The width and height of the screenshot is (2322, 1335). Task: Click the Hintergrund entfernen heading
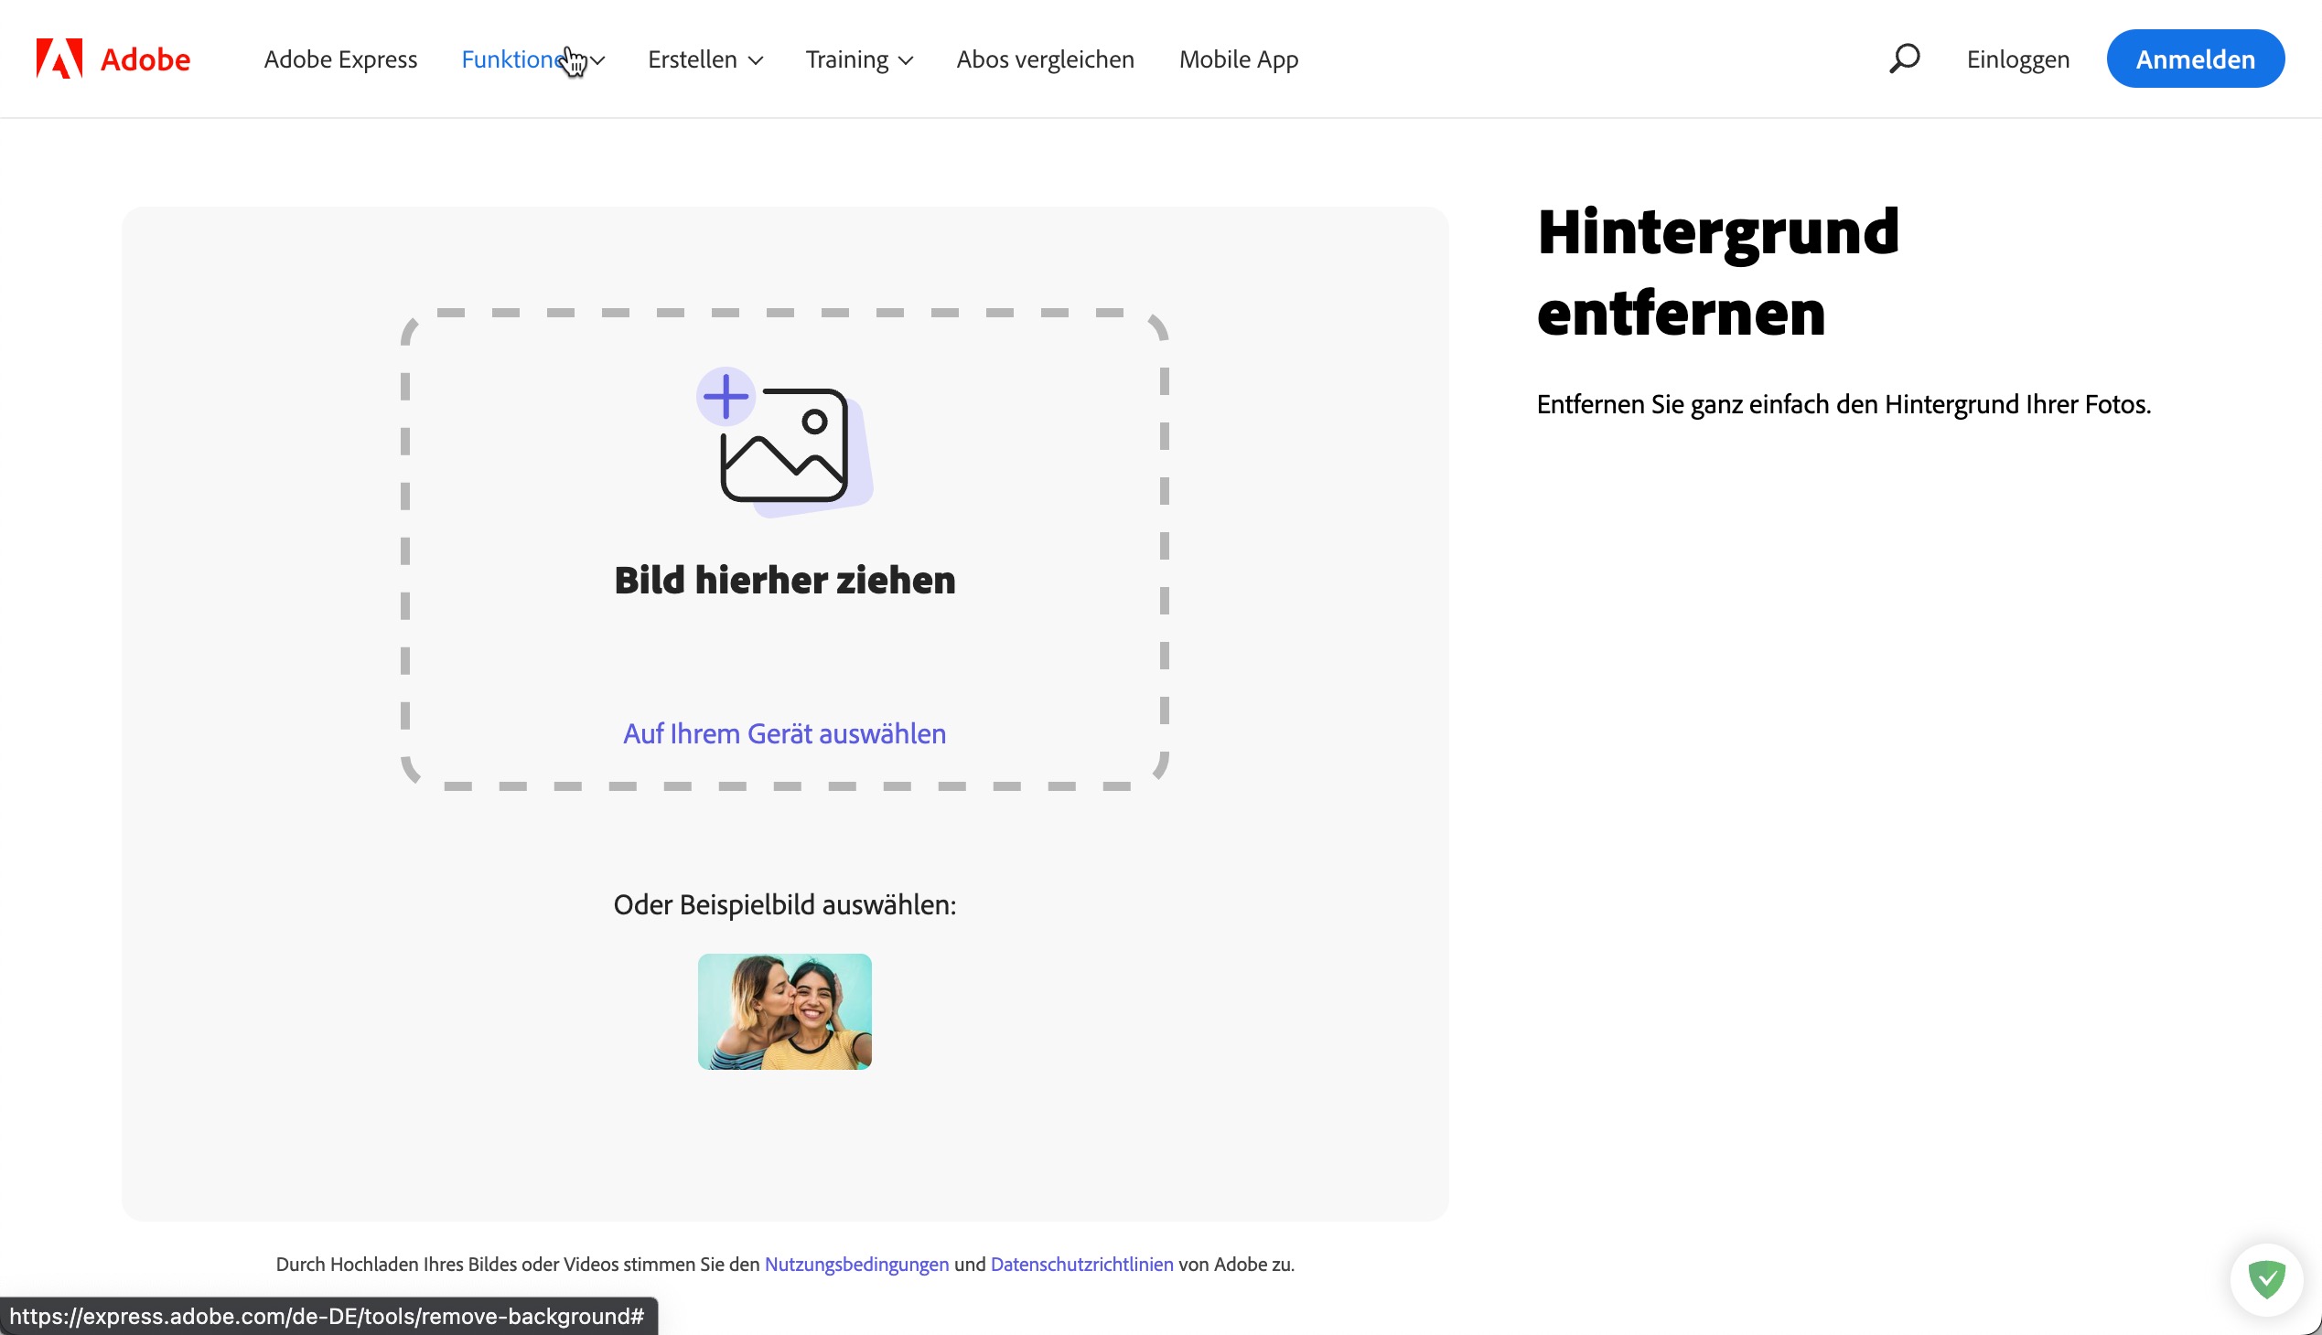pyautogui.click(x=1717, y=272)
